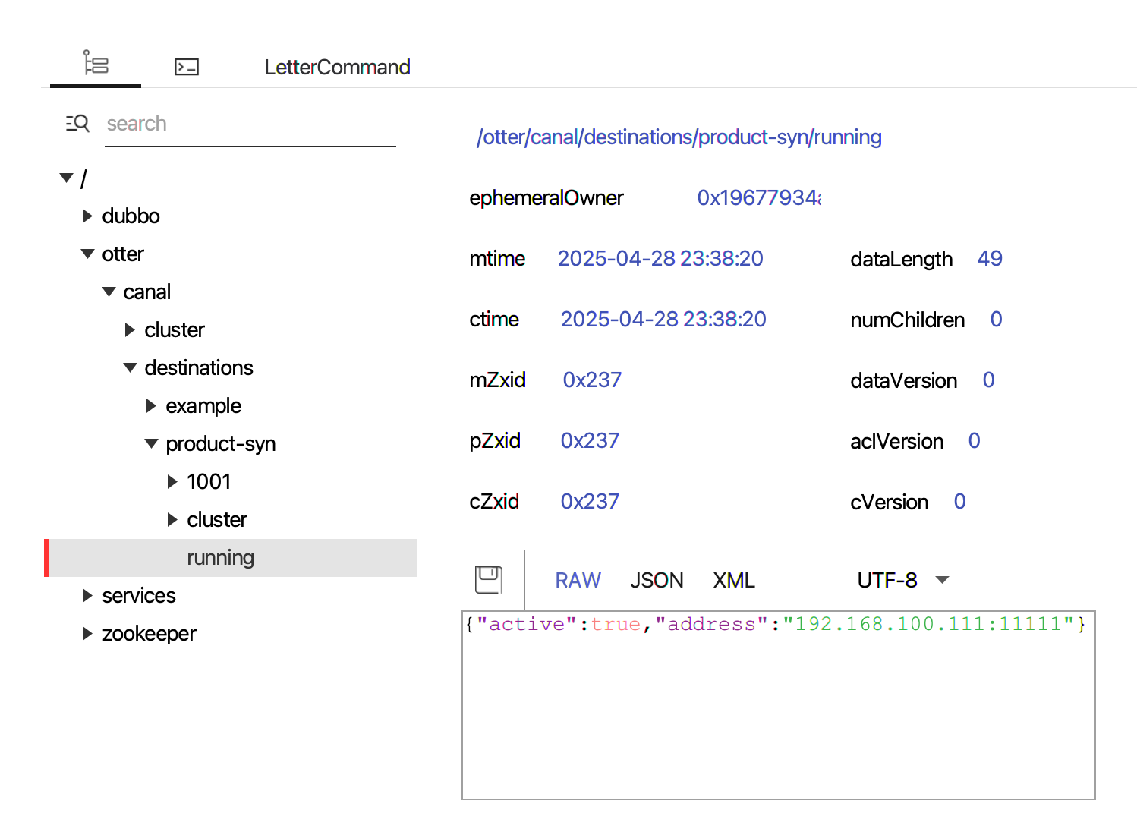Screen dimensions: 1137x832
Task: Open the node tree view tab
Action: click(96, 64)
